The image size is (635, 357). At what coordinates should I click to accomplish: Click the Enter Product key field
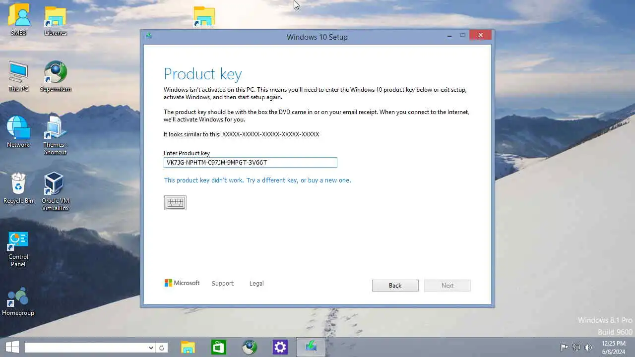tap(251, 163)
